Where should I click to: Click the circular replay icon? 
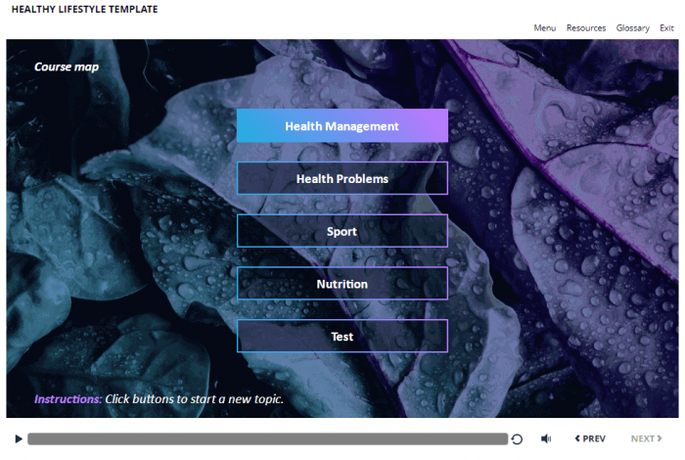point(517,439)
